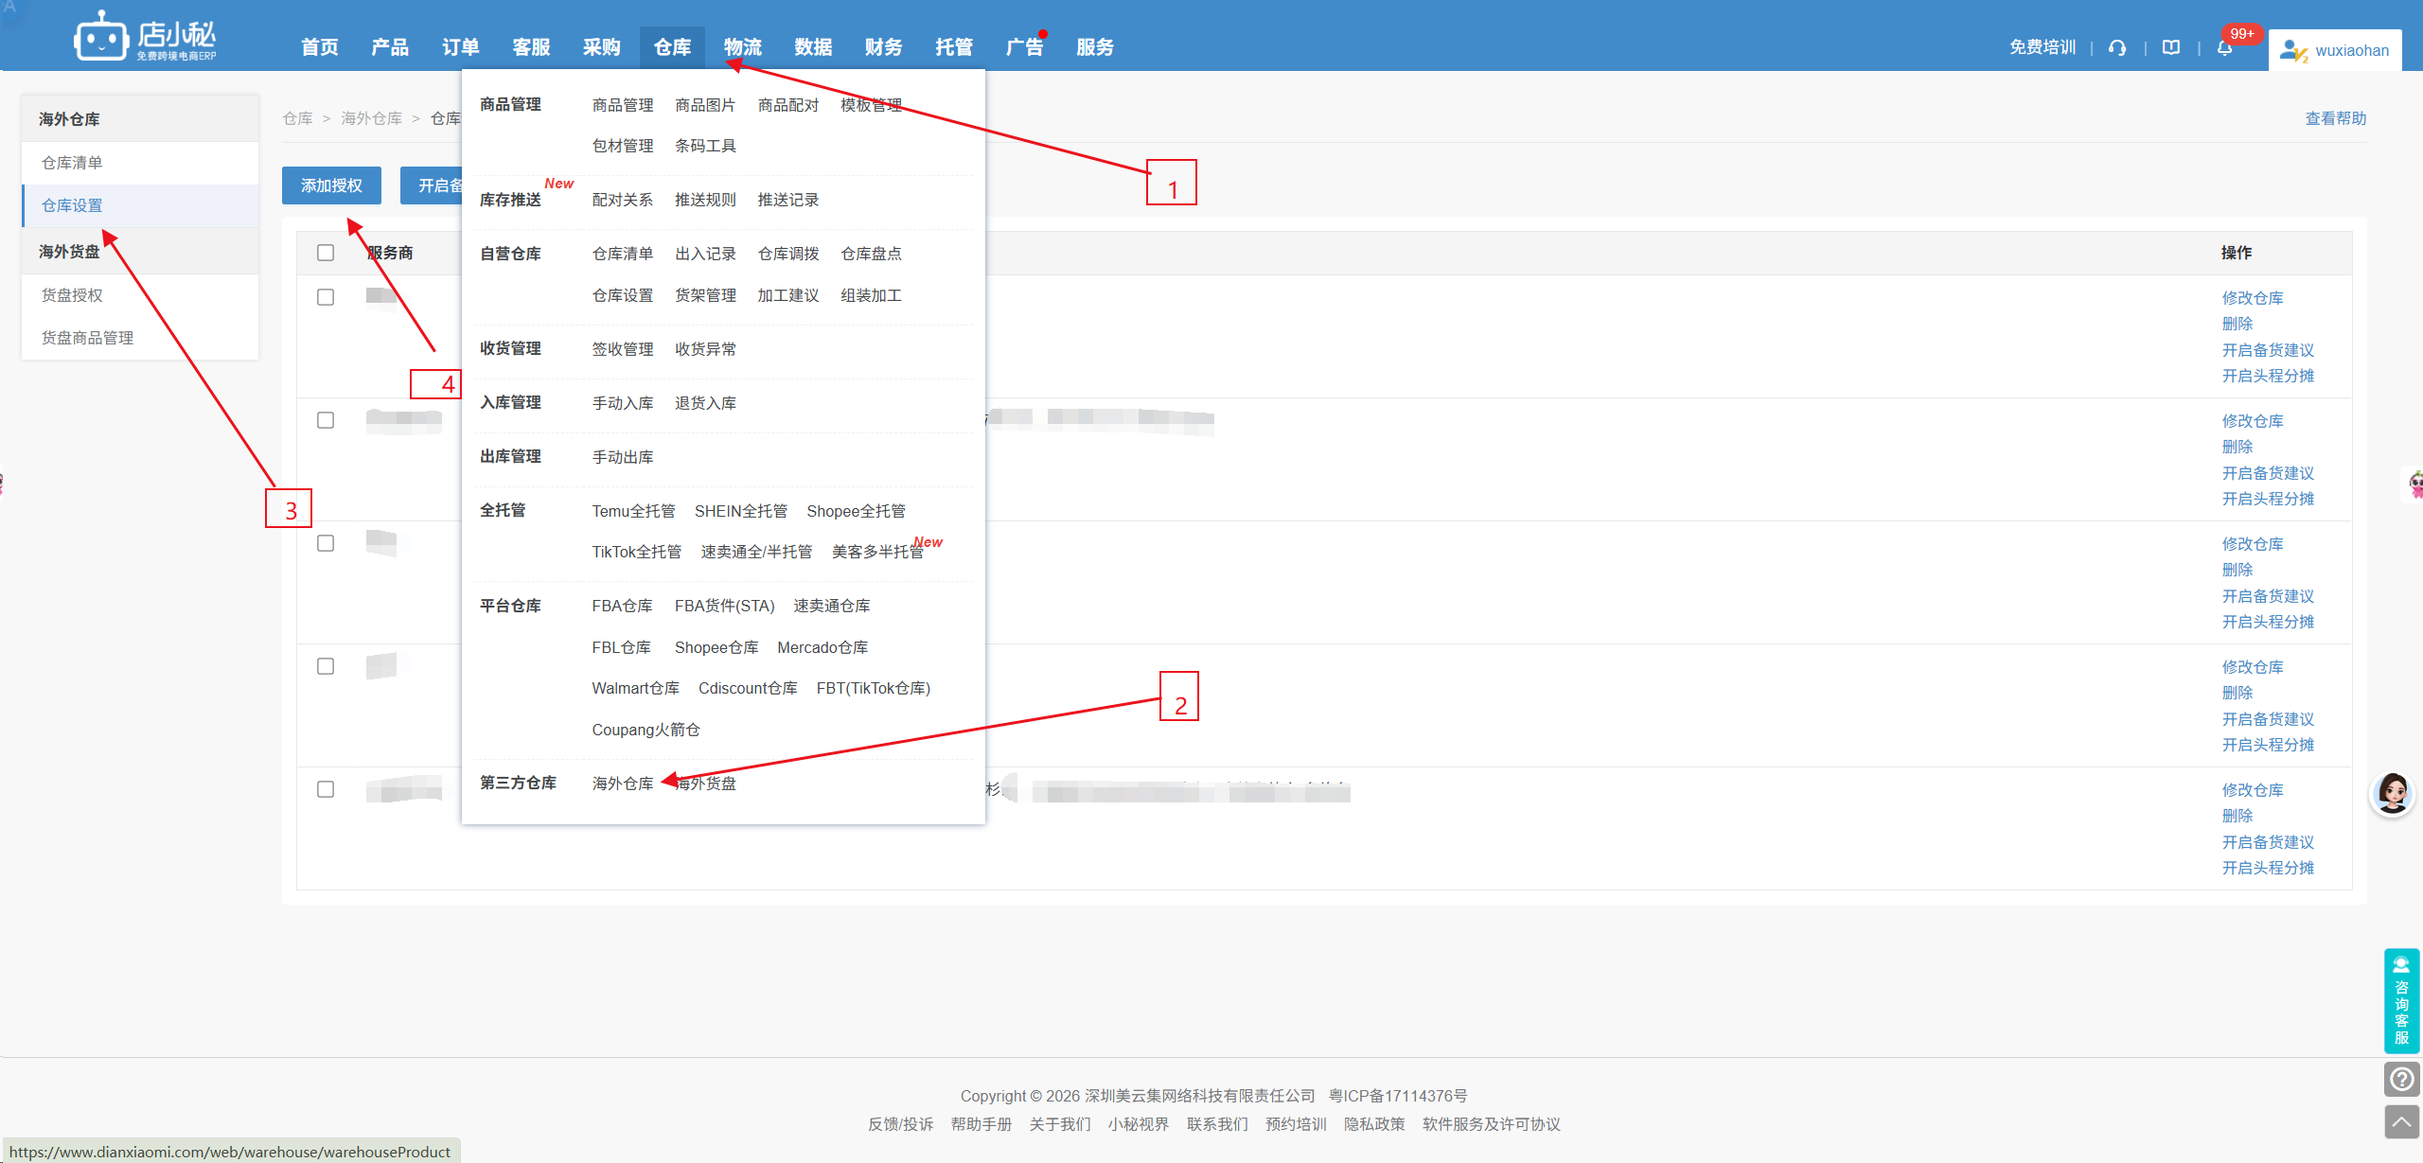Open the 数据 top menu
Image resolution: width=2423 pixels, height=1163 pixels.
tap(813, 47)
